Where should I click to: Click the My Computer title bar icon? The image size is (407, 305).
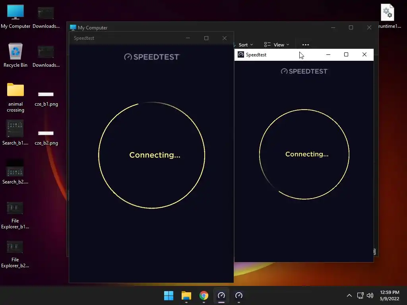click(73, 27)
